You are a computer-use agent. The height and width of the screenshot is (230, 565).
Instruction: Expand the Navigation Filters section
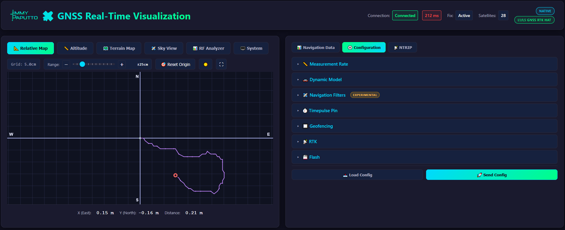424,95
